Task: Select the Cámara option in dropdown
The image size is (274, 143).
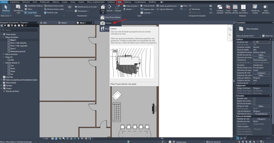Action: pos(108,23)
